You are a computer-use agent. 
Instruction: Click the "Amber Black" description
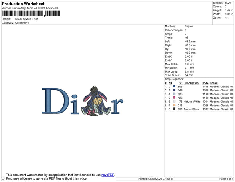click(191, 109)
